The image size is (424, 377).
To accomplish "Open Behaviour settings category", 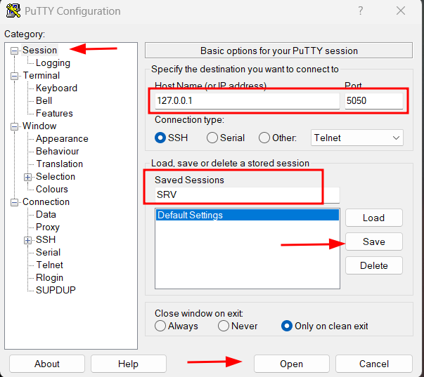I will pyautogui.click(x=58, y=151).
